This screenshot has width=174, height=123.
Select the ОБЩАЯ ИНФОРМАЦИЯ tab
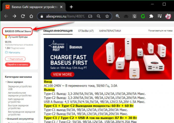[58, 31]
